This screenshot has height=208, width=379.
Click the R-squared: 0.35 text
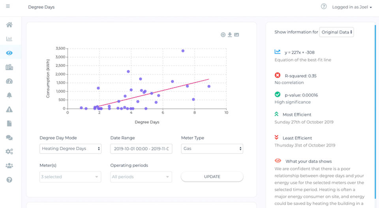300,76
